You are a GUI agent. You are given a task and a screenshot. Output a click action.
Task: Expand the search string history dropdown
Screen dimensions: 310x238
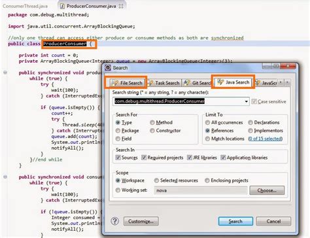coord(247,101)
